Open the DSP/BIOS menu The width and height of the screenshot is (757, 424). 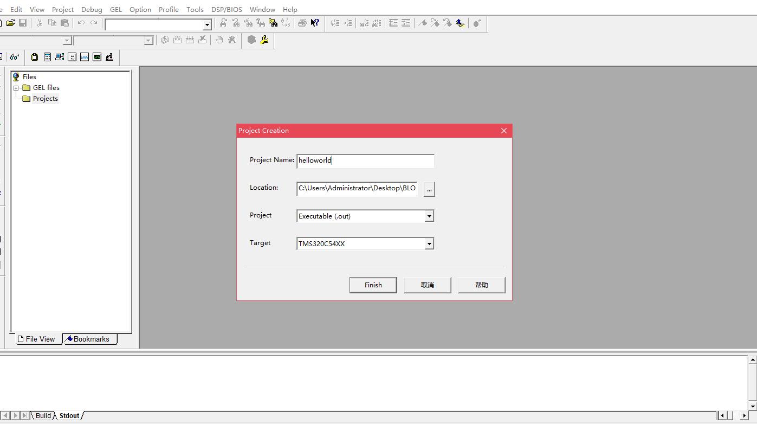coord(227,9)
